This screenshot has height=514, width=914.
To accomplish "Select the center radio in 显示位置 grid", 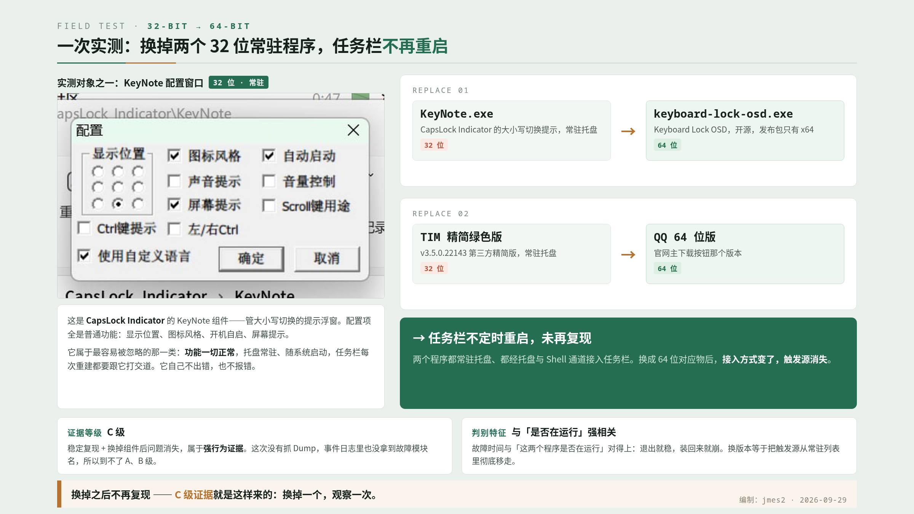I will pyautogui.click(x=118, y=187).
